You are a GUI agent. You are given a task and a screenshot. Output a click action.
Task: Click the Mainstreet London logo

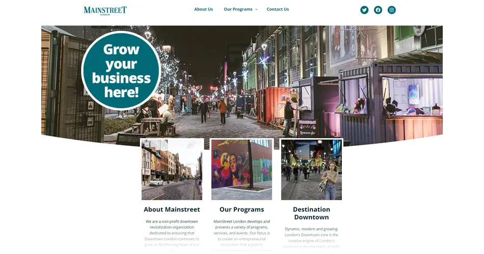coord(105,11)
